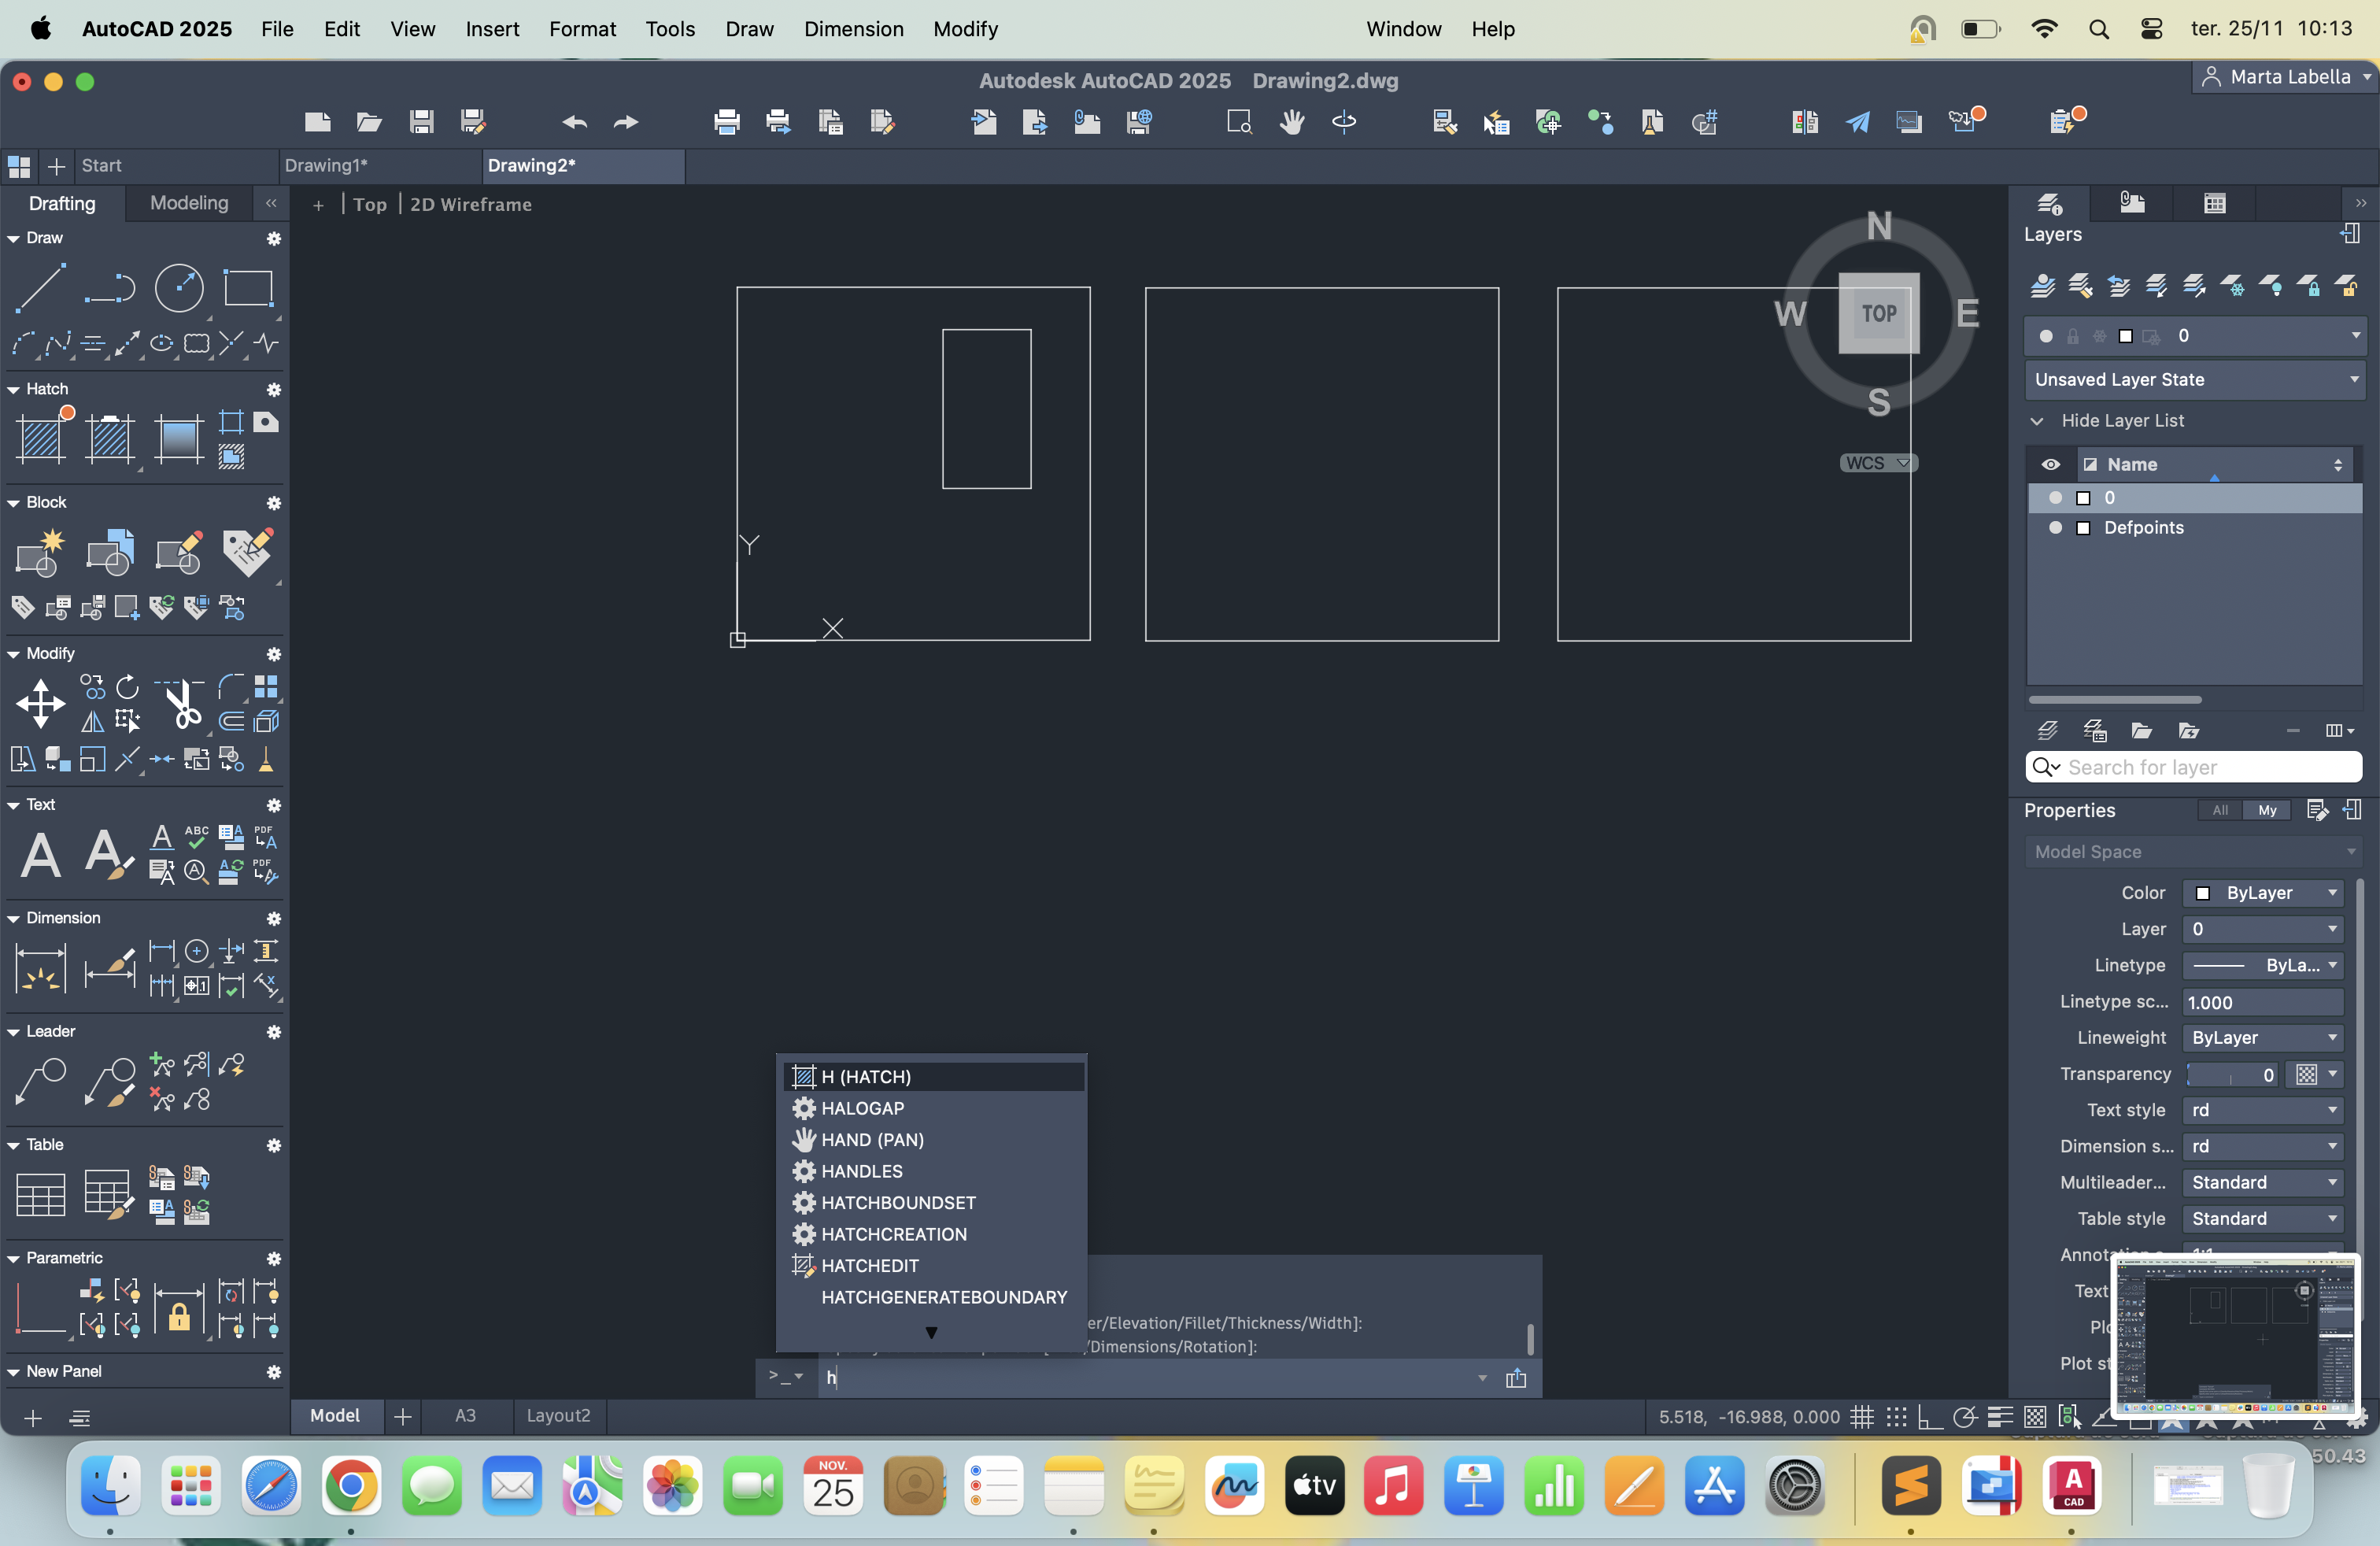Click the Trim scissors icon
This screenshot has width=2380, height=1546.
[181, 704]
